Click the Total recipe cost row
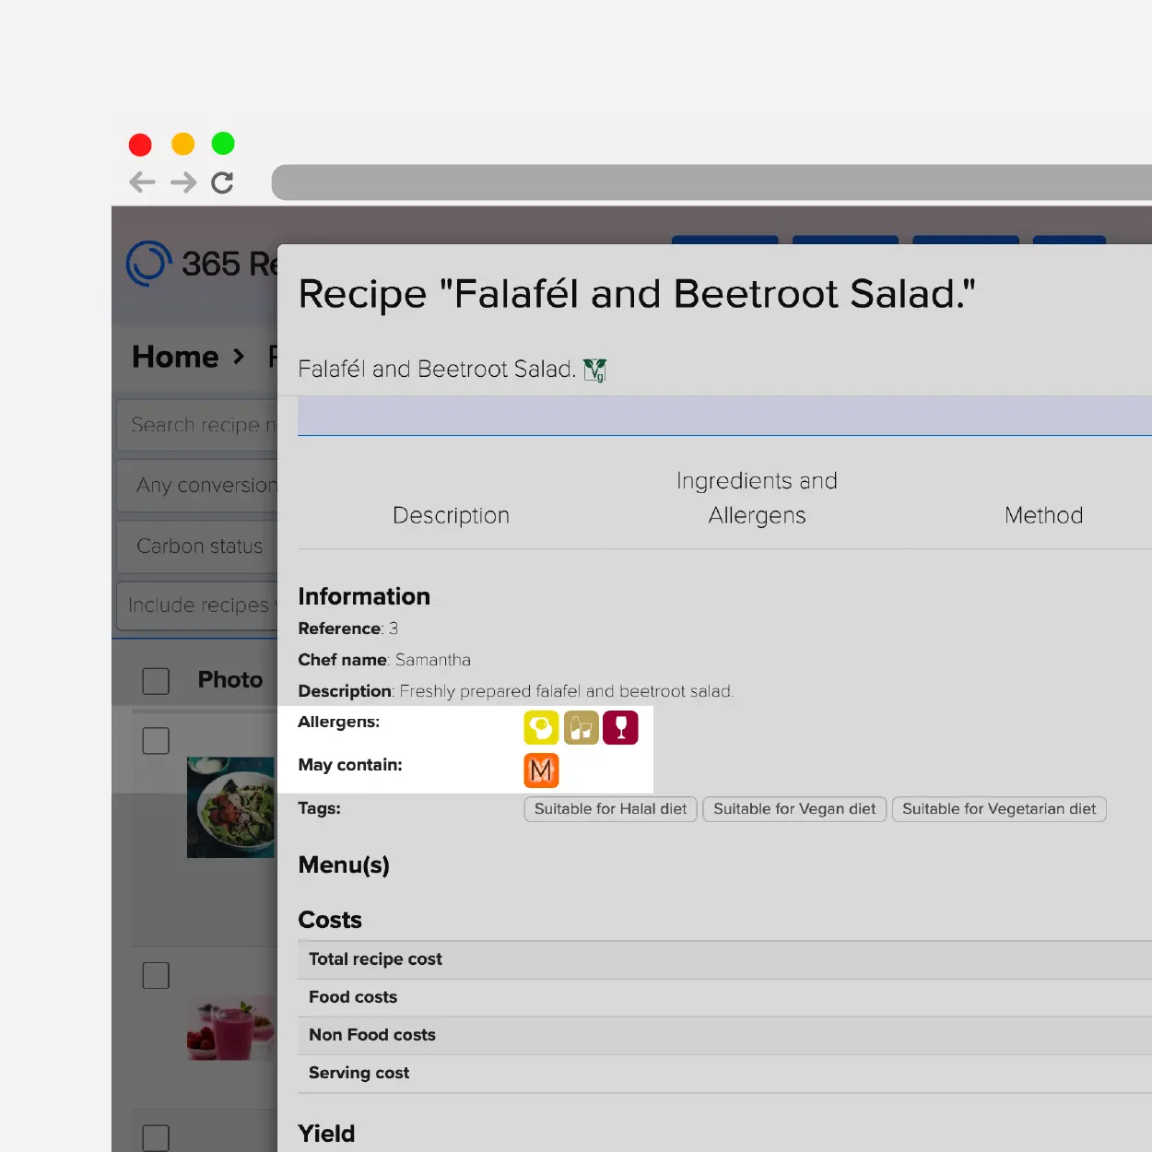The image size is (1152, 1152). [724, 959]
